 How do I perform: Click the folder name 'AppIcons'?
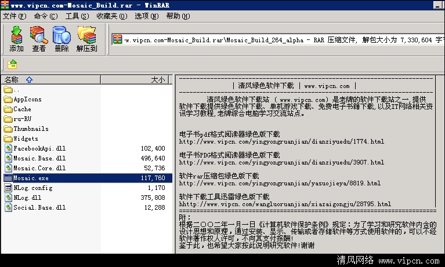click(x=27, y=100)
